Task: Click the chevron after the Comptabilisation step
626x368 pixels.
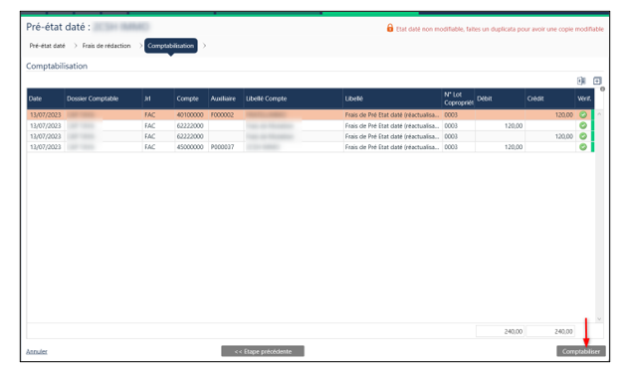Action: (x=204, y=46)
